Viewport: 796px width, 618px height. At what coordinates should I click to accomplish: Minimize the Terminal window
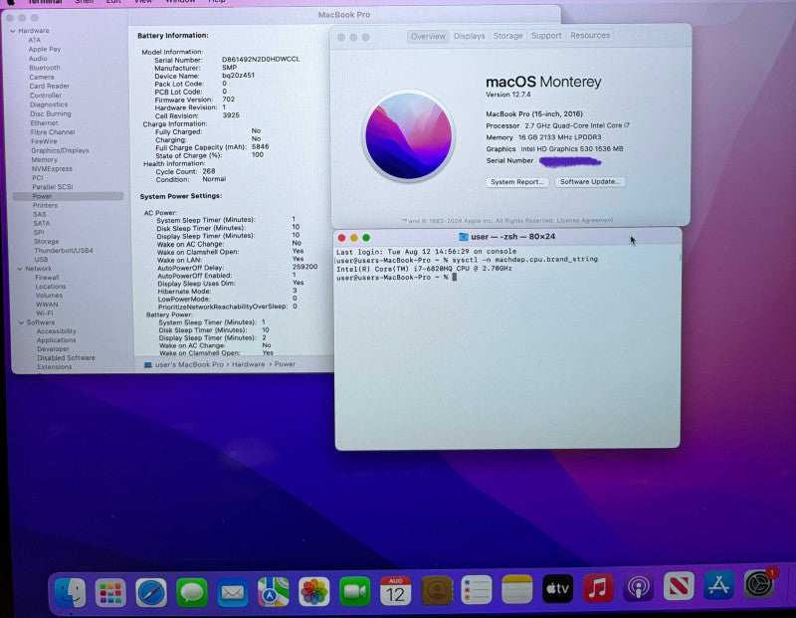[x=354, y=238]
